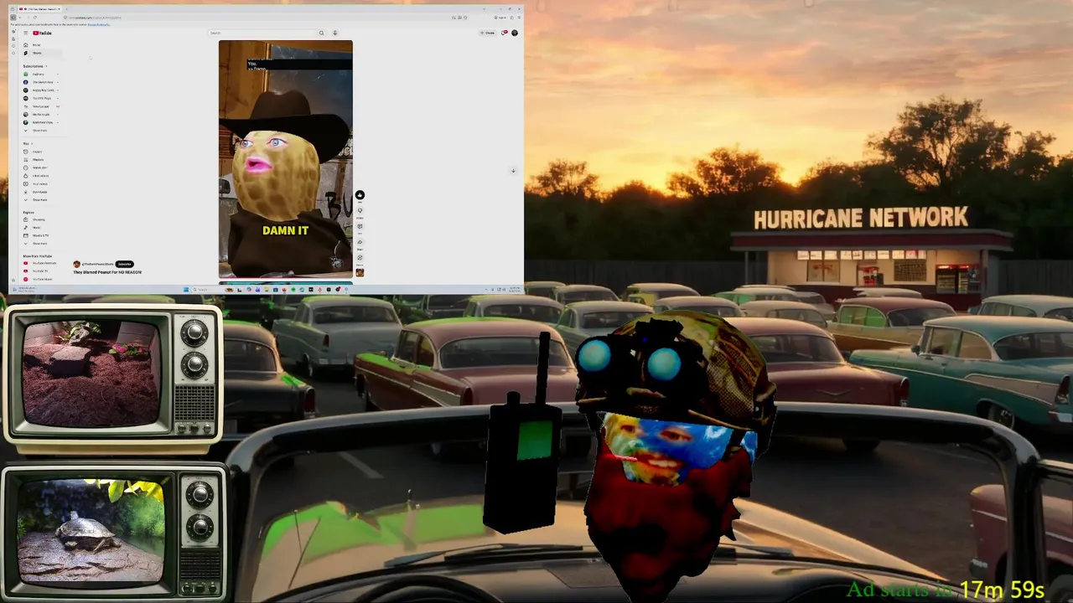Remix this Short
The width and height of the screenshot is (1073, 603).
point(360,258)
